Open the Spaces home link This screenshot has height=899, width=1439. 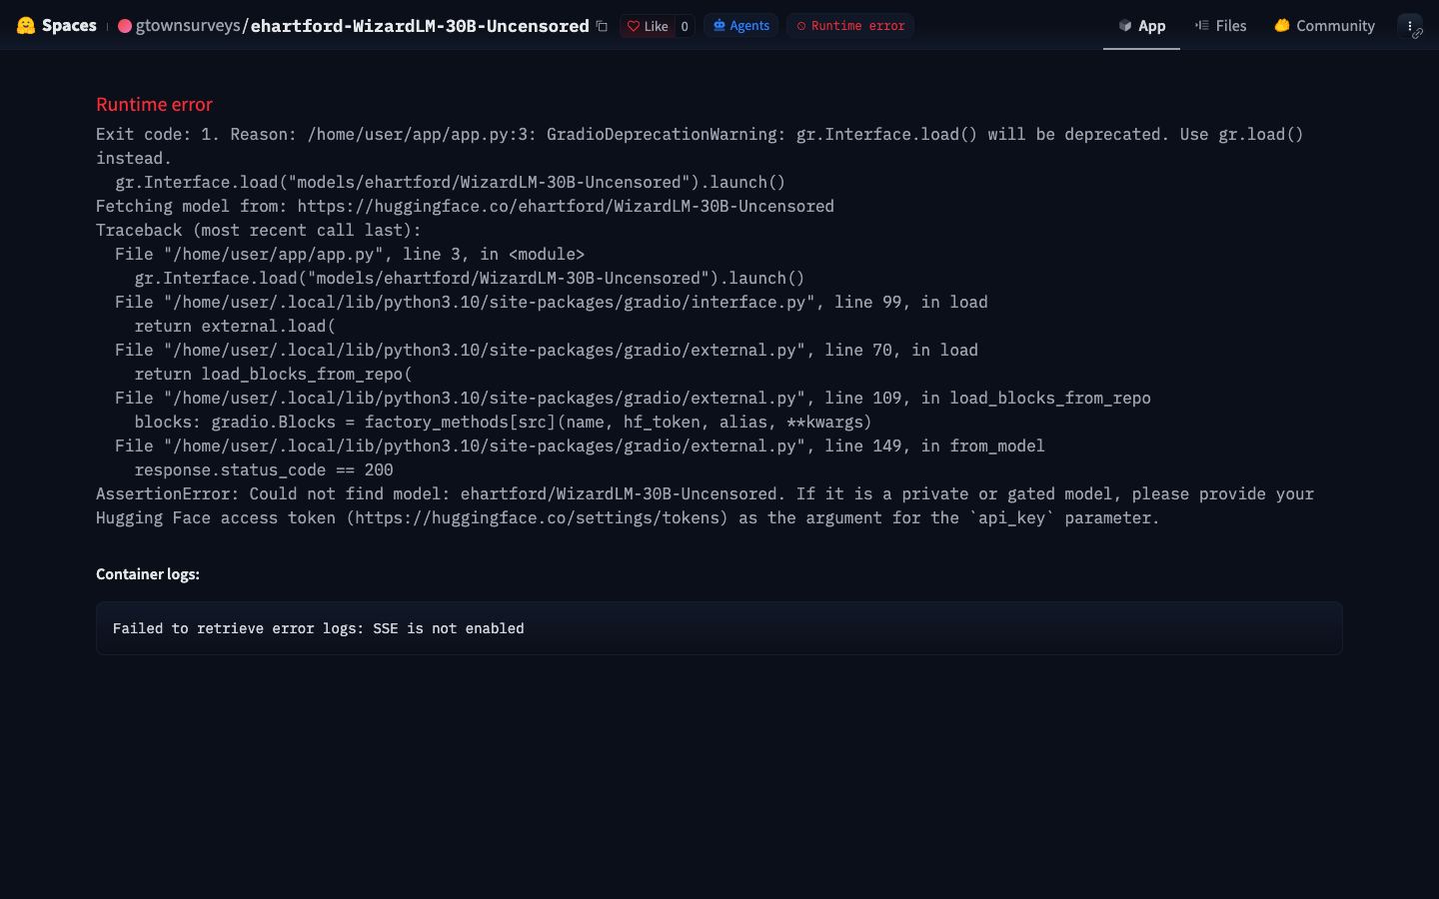[x=69, y=26]
